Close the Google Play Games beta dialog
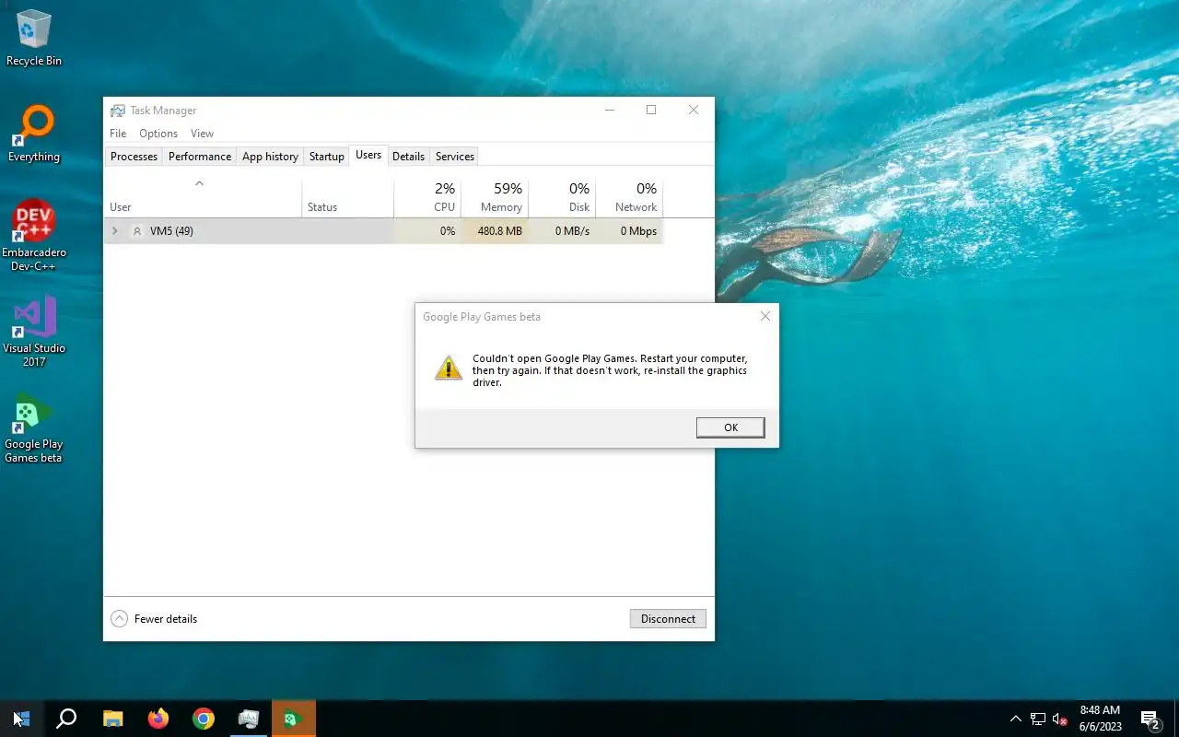 tap(765, 316)
